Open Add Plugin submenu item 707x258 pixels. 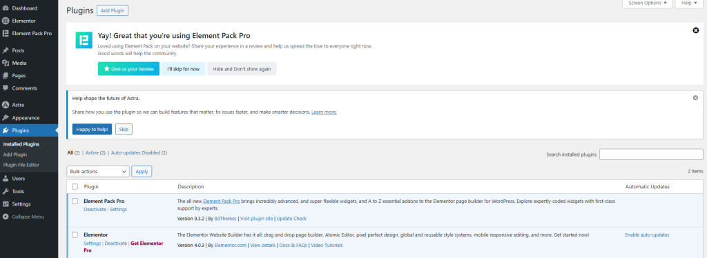point(15,155)
